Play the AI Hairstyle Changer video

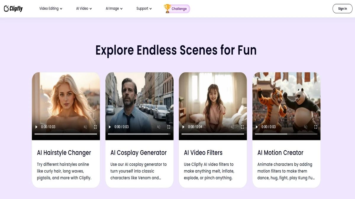click(x=36, y=127)
